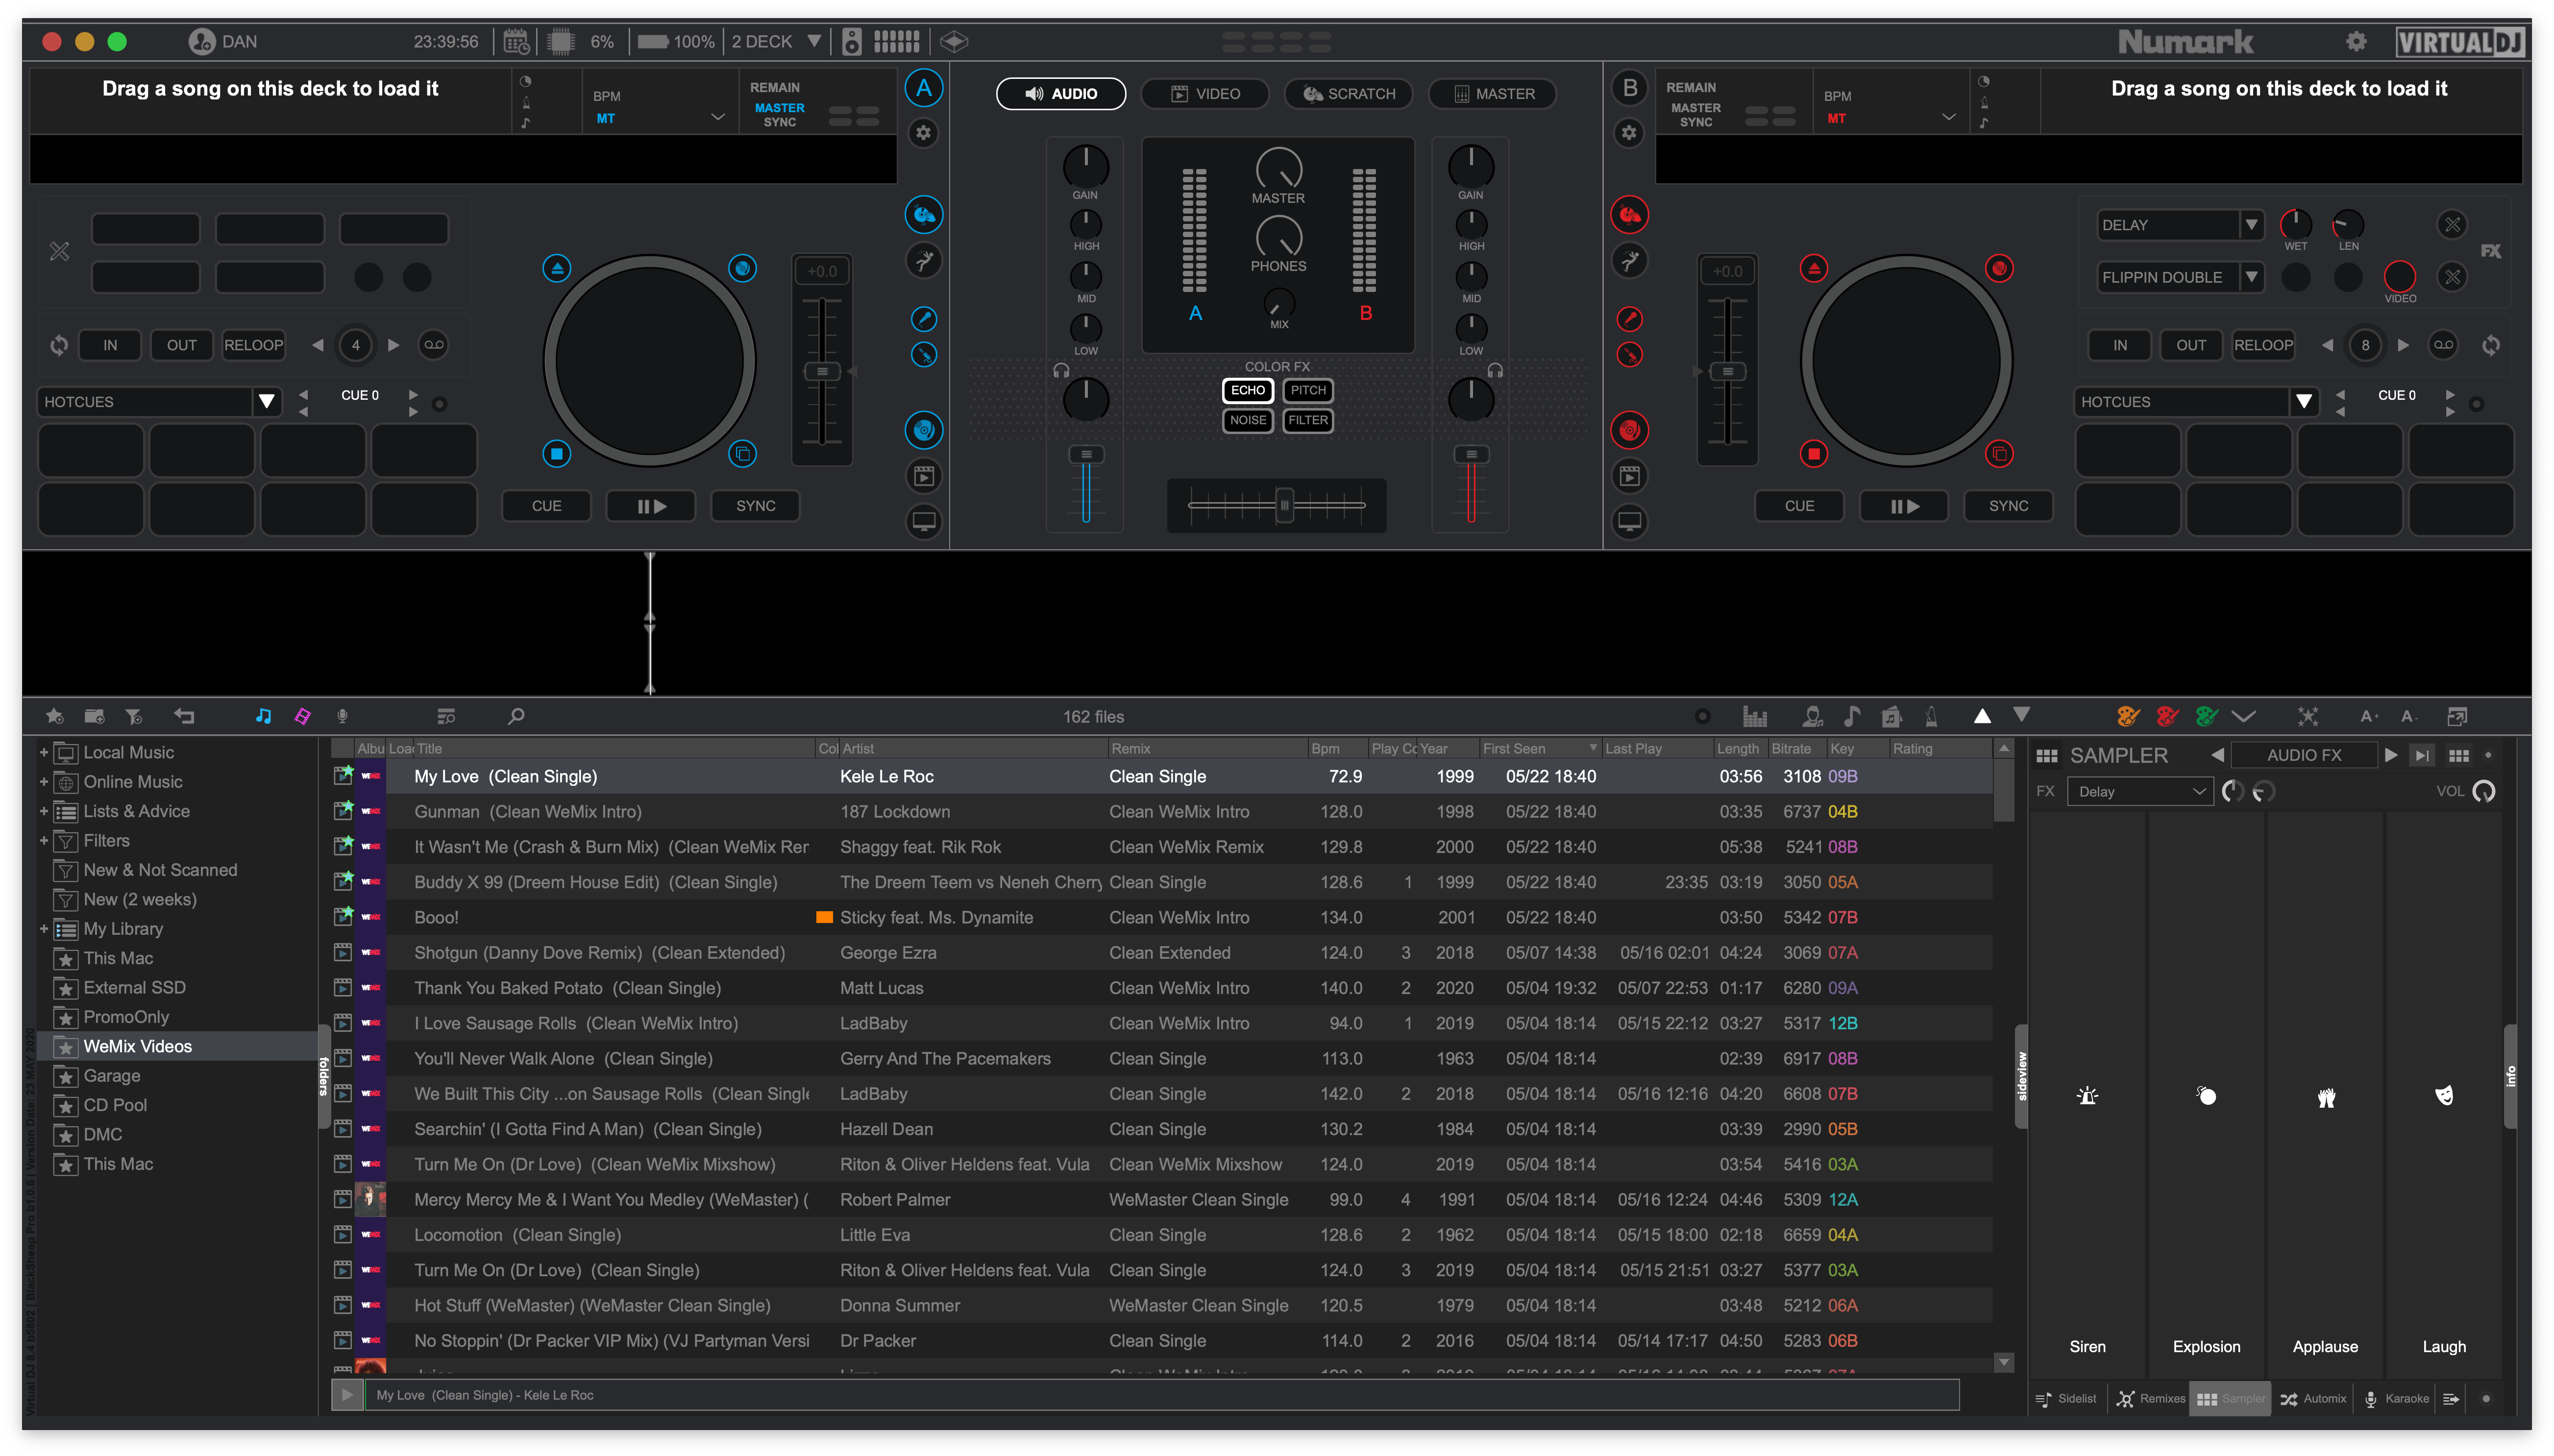Open the deck A HOTCUES dropdown

pos(266,402)
